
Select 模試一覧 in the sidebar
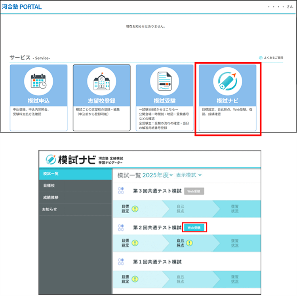pyautogui.click(x=75, y=174)
